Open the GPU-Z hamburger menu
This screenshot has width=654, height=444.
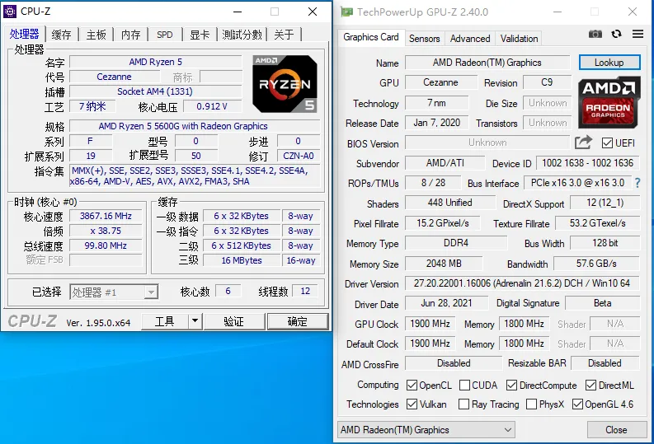tap(638, 34)
